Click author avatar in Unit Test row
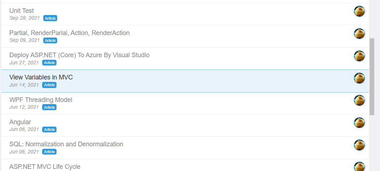380x171 pixels. pyautogui.click(x=359, y=11)
